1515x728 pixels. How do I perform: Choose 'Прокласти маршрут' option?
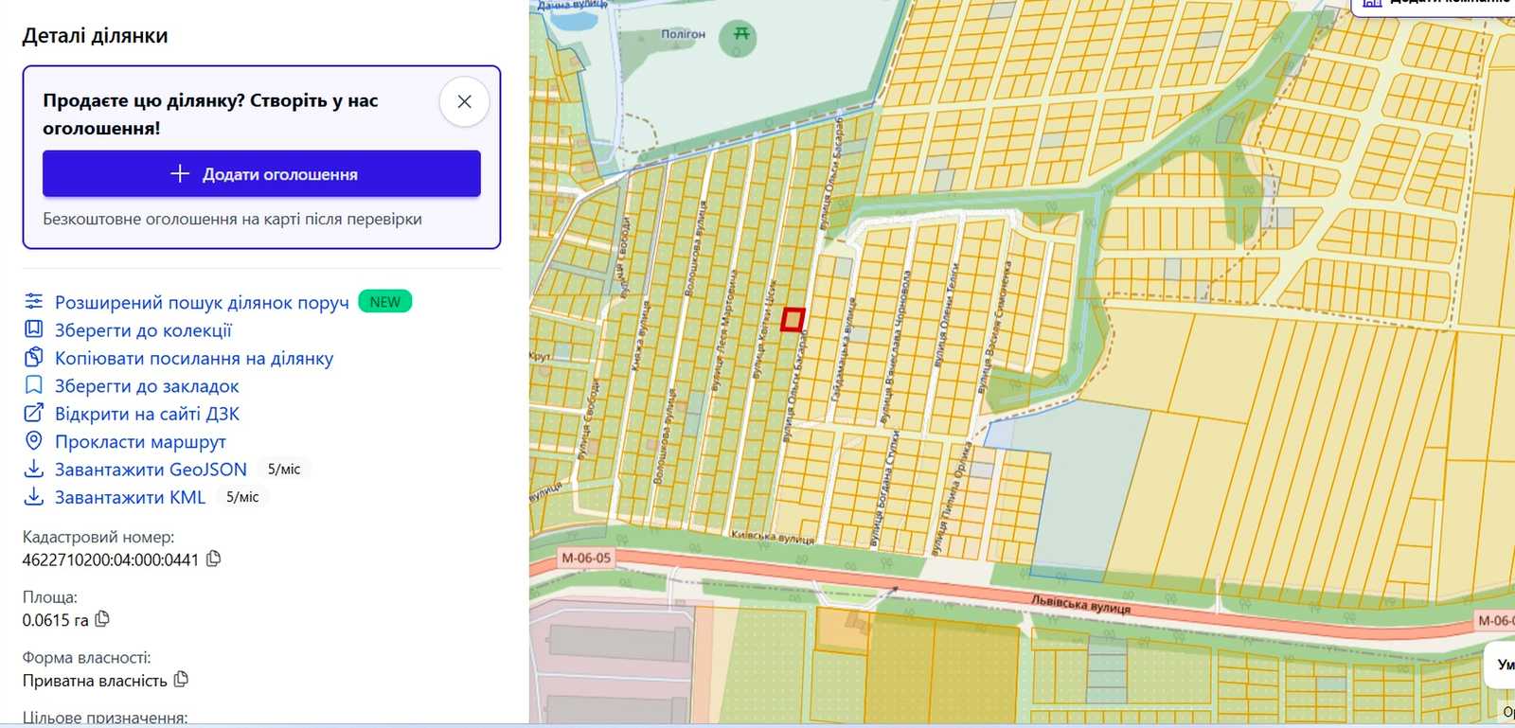pyautogui.click(x=140, y=442)
